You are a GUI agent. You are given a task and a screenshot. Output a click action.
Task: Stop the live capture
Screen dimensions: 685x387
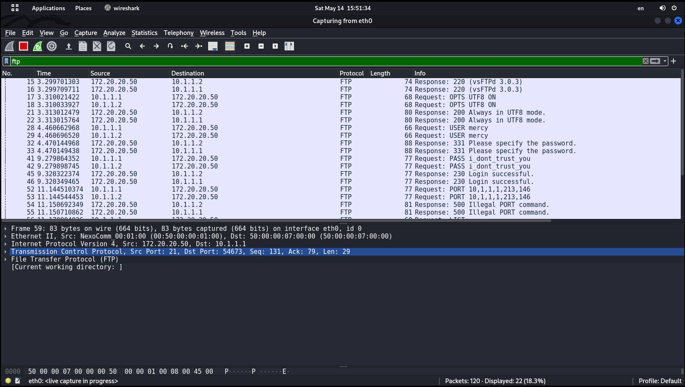[23, 46]
